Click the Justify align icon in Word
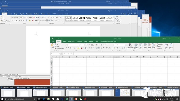The image size is (180, 101). tap(47, 20)
